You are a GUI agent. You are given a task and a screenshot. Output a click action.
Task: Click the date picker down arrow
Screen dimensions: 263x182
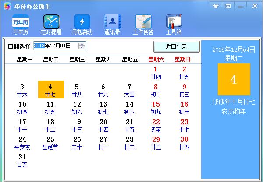coord(82,48)
